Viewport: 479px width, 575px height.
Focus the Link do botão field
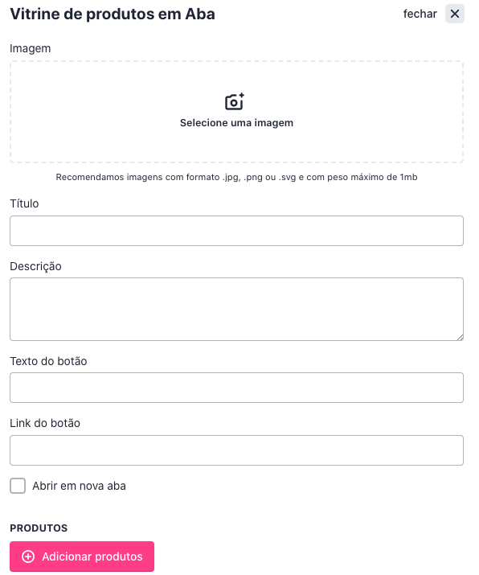point(236,450)
